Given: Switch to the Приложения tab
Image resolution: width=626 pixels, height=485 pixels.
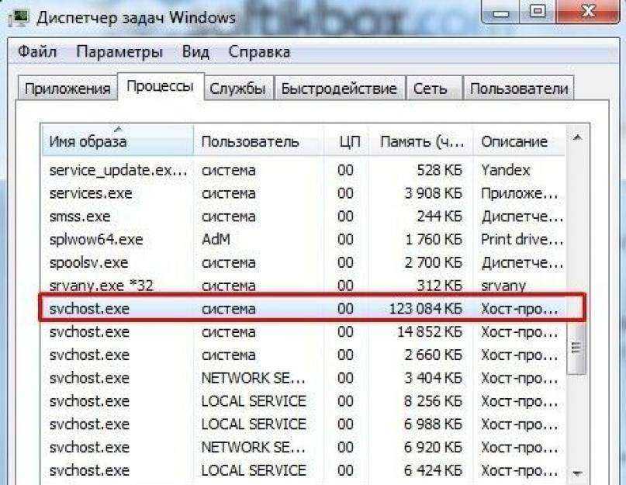Looking at the screenshot, I should point(67,88).
